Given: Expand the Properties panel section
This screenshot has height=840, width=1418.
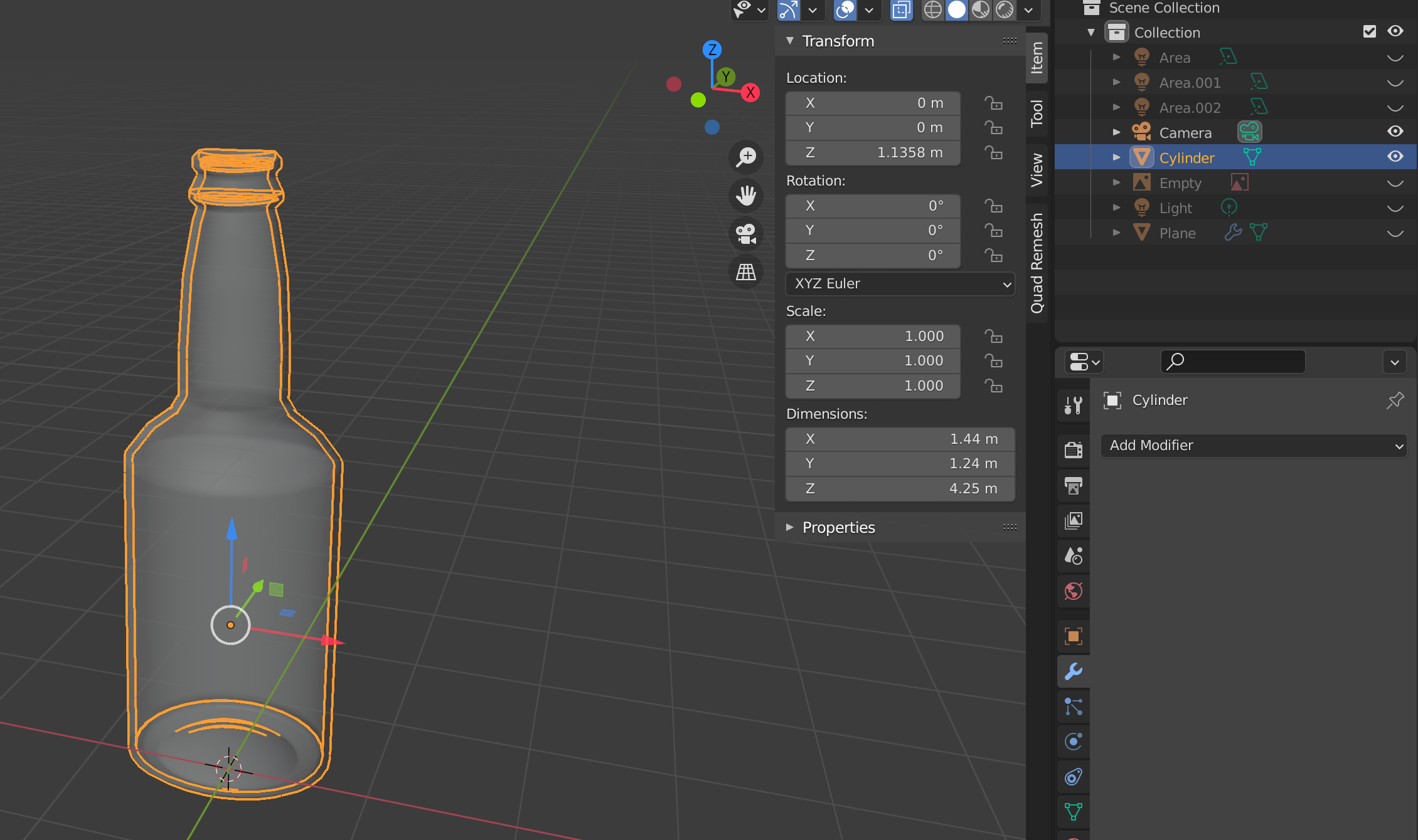Looking at the screenshot, I should (838, 528).
